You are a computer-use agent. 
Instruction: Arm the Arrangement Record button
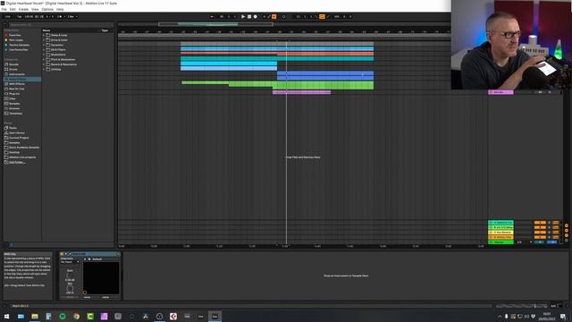[x=255, y=16]
